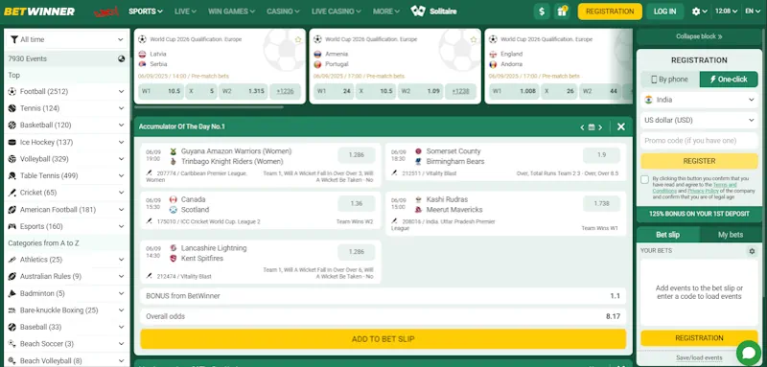Screen dimensions: 767x367
Task: Select the Cricket sport icon
Action: coord(12,193)
